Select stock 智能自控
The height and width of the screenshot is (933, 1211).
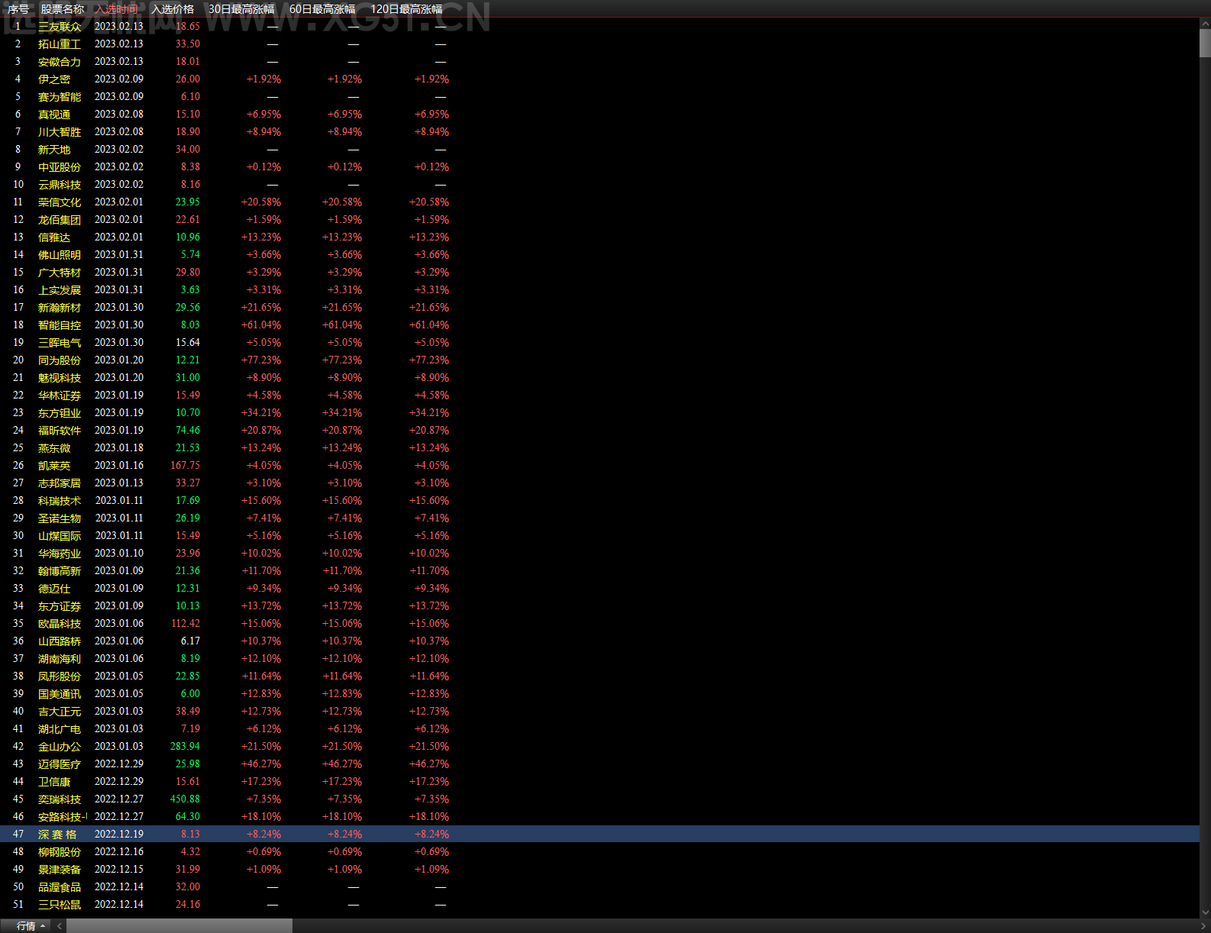pos(60,325)
